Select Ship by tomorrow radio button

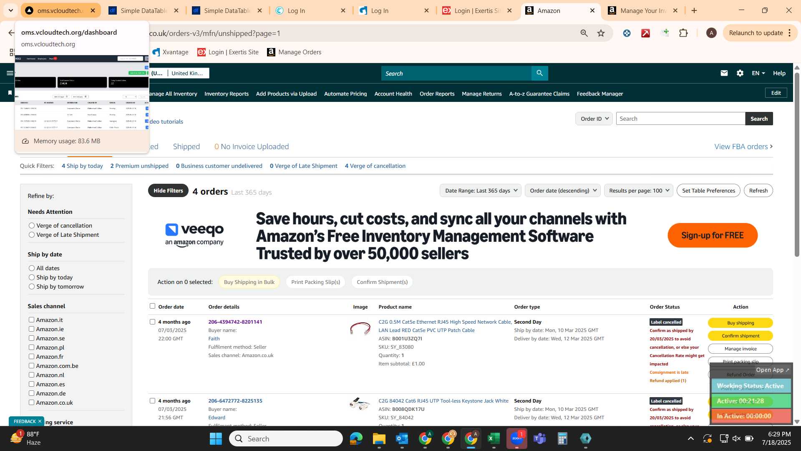tap(31, 286)
